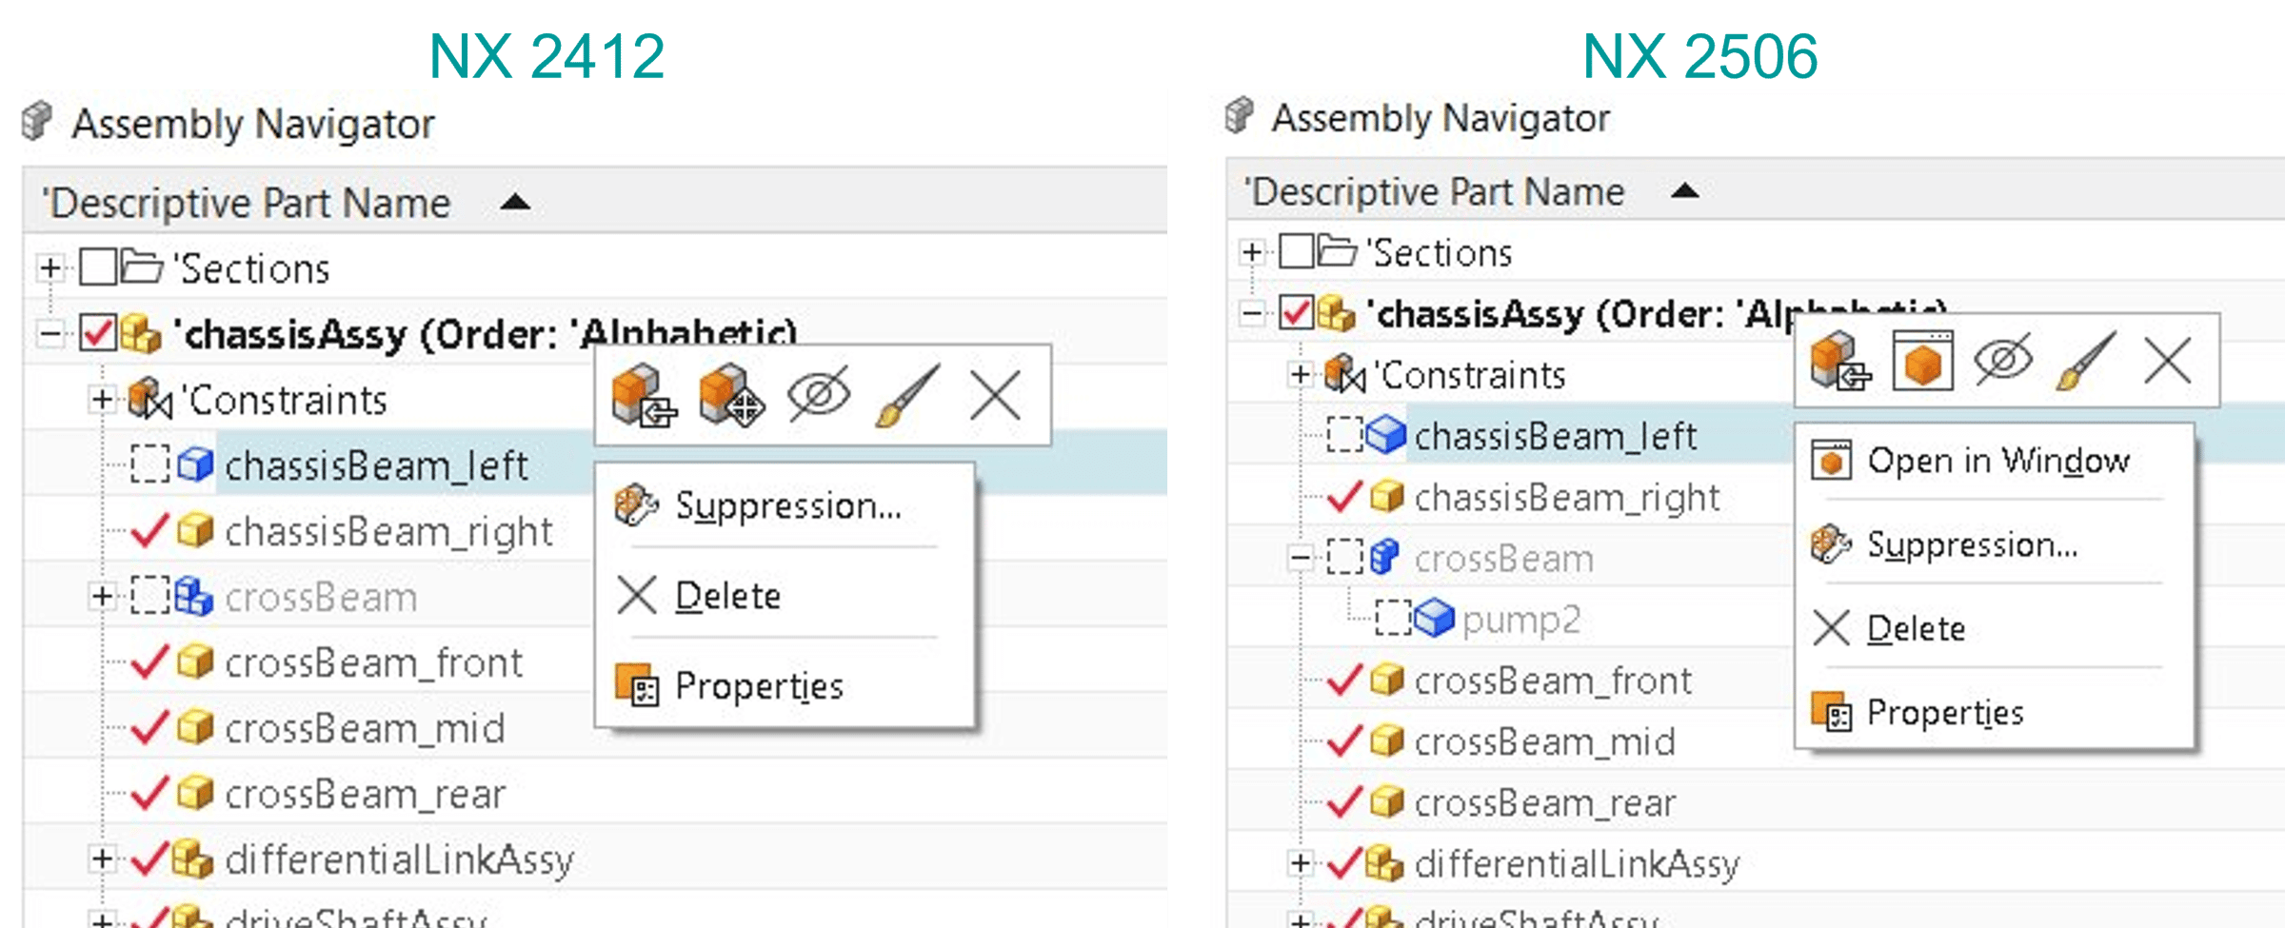The width and height of the screenshot is (2285, 928).
Task: Click pump2 blue part icon in NX 2506
Action: click(x=1434, y=619)
